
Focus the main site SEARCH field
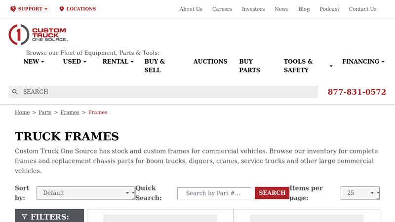(163, 92)
